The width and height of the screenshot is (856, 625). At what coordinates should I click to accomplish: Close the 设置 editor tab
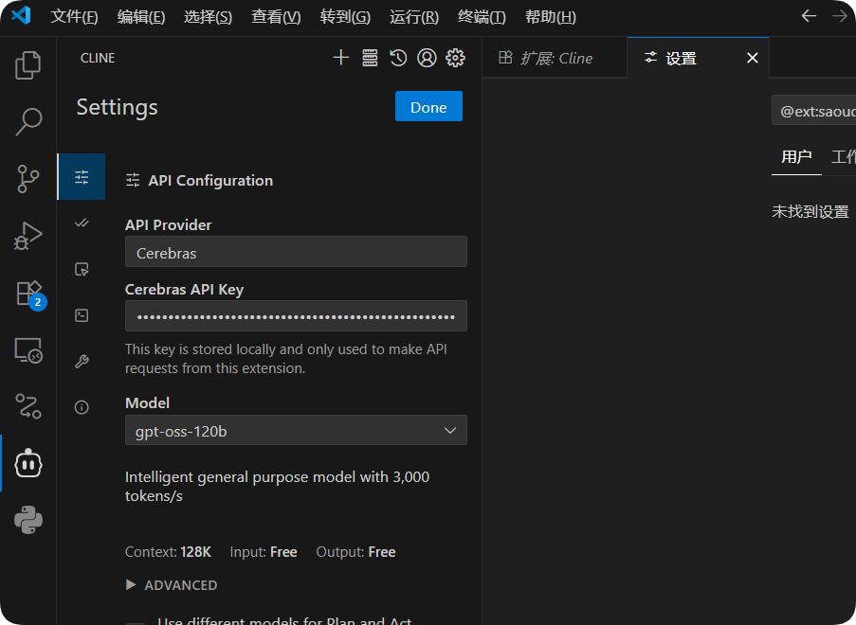click(753, 58)
